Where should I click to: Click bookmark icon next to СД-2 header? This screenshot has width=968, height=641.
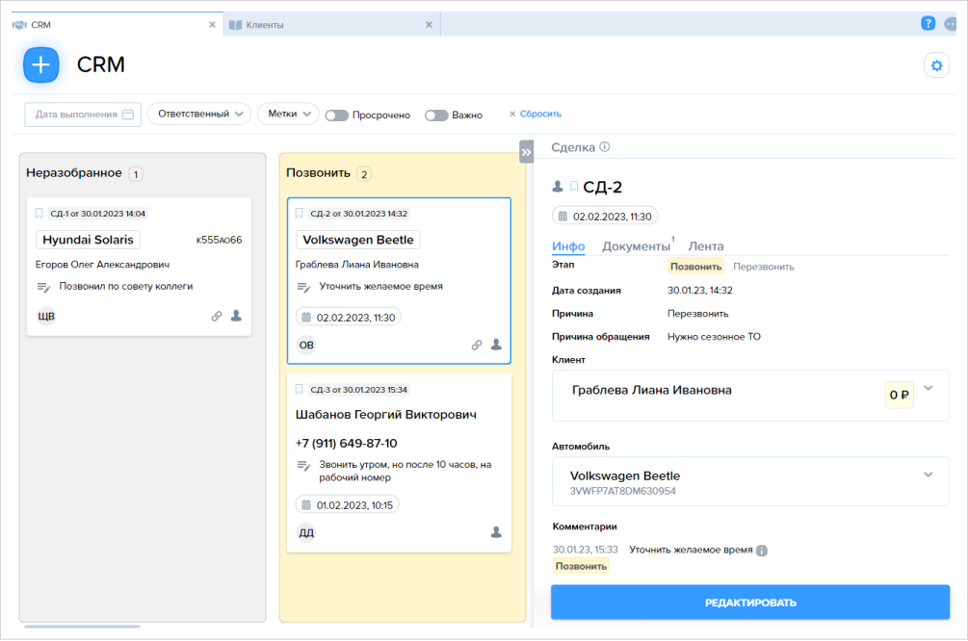(x=573, y=186)
